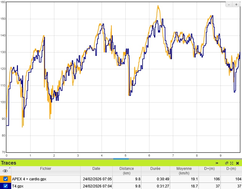Sort traces by Distance (km) column header
Screen dimensions: 242x189
click(x=127, y=171)
